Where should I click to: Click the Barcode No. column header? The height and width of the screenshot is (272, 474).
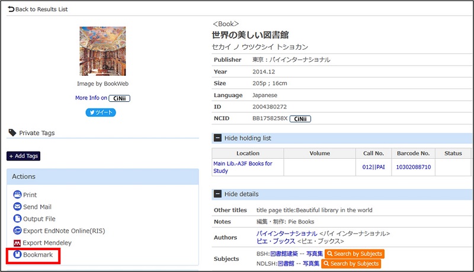[x=413, y=153]
